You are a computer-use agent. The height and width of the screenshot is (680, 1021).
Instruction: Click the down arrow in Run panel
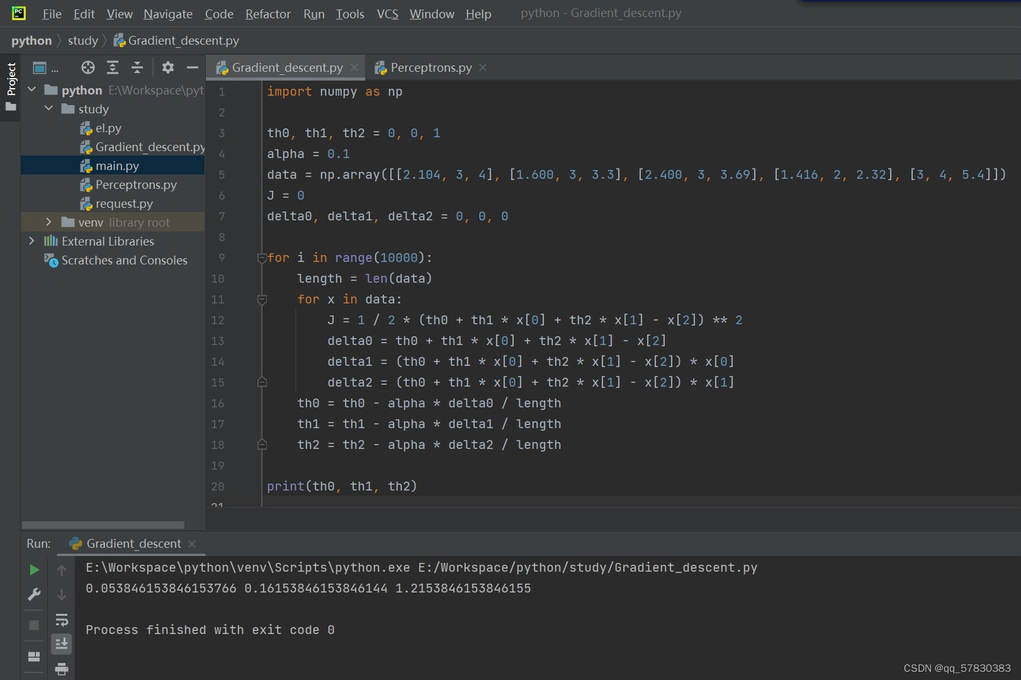pyautogui.click(x=62, y=595)
